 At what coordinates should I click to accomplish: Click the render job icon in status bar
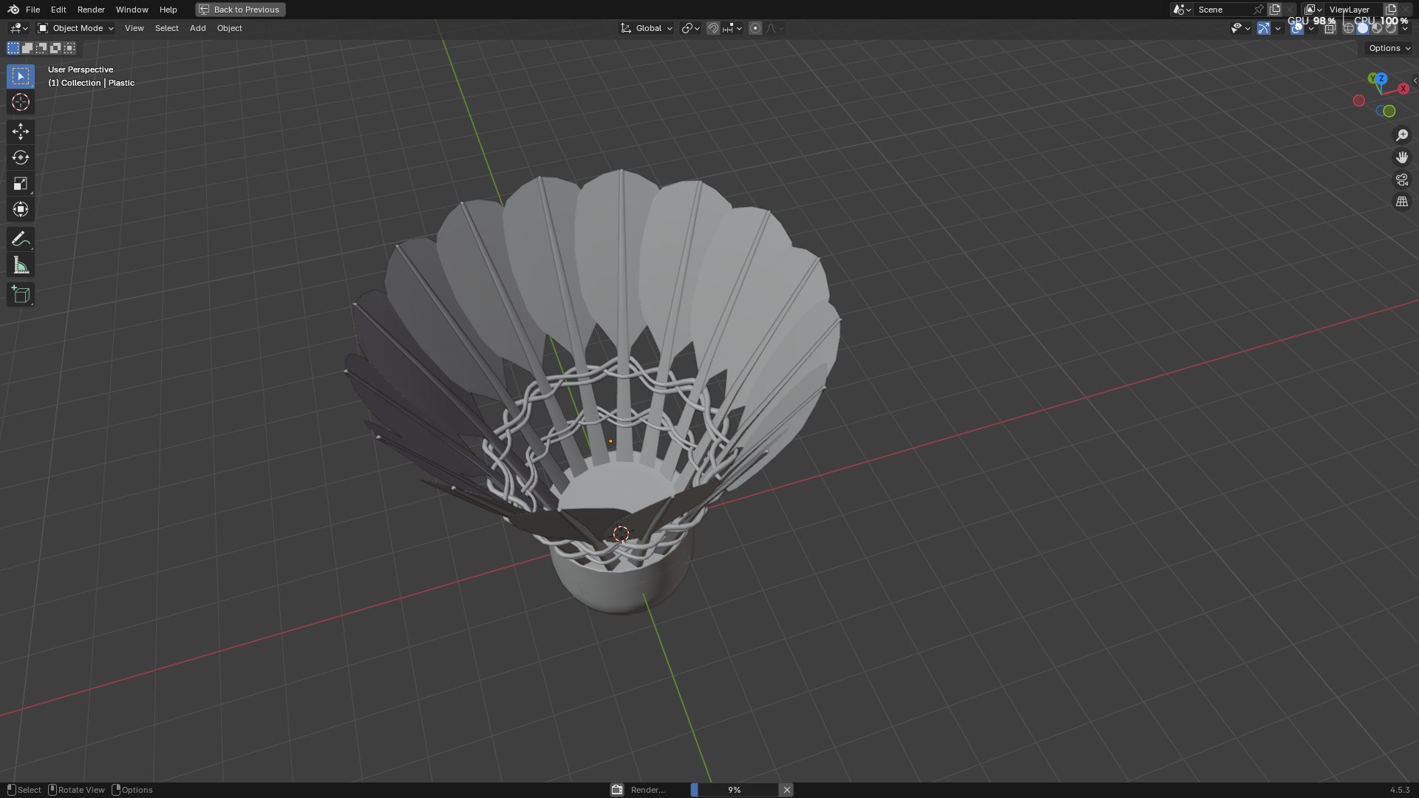617,790
